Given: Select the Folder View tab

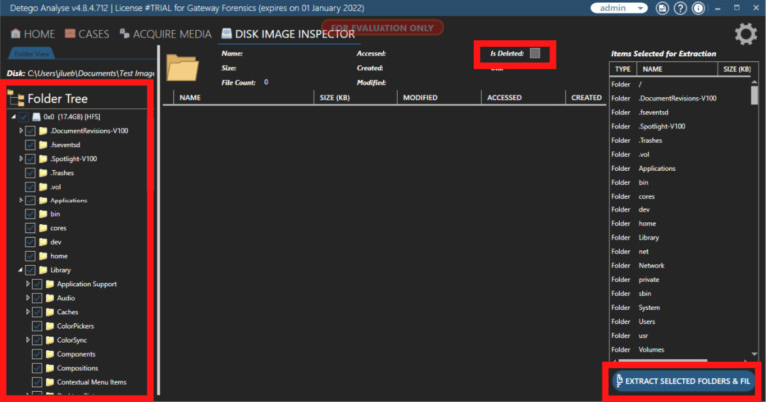Looking at the screenshot, I should click(31, 54).
